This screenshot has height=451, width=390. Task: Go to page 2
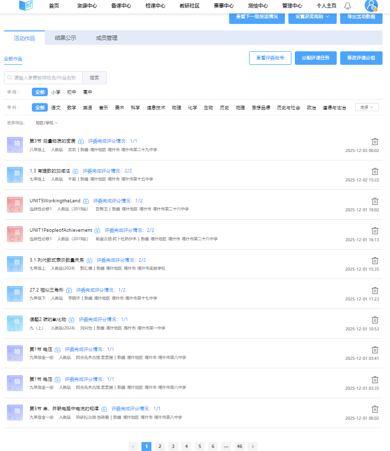[x=160, y=447]
